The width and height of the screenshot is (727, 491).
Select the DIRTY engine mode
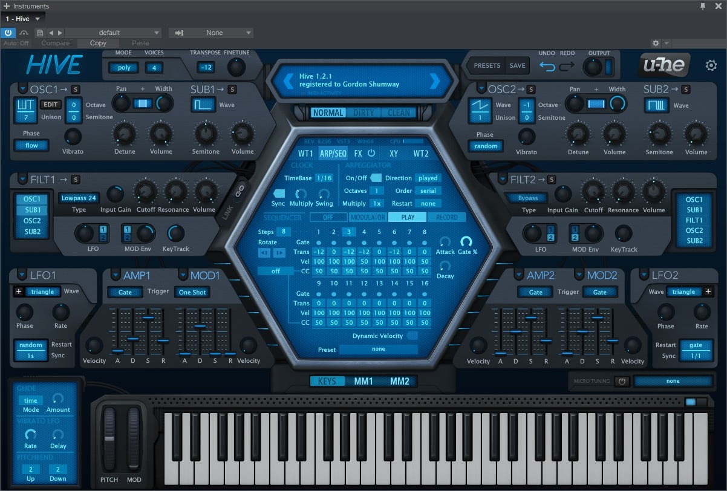pyautogui.click(x=364, y=113)
